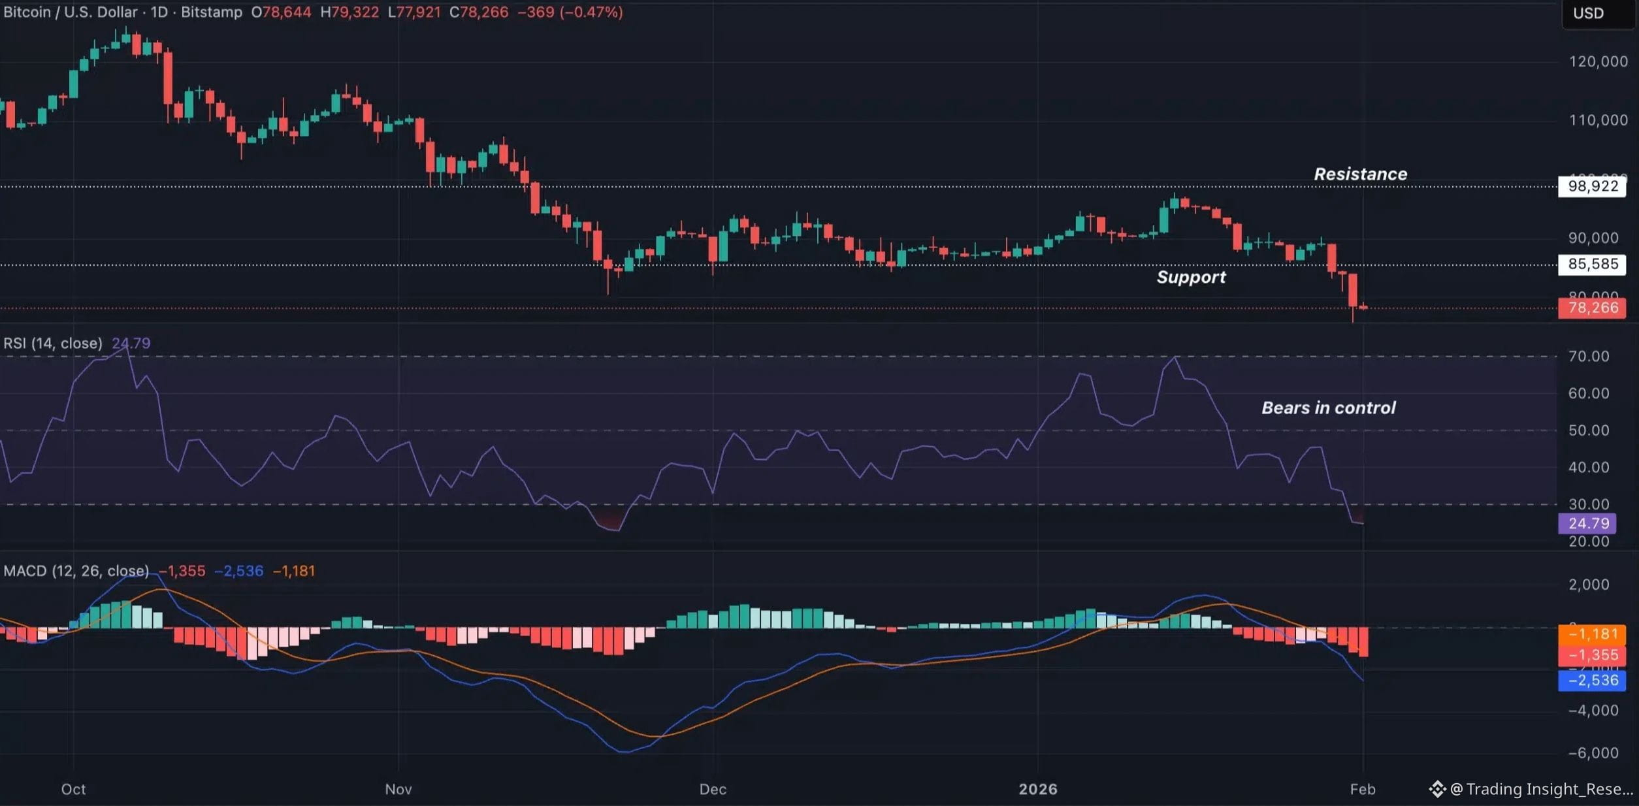Click the Bitcoin / U.S. Dollar symbol title

tap(70, 12)
